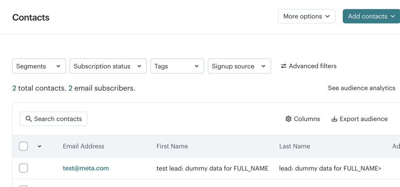Open the More options menu
Screen dimensions: 400x187
306,16
